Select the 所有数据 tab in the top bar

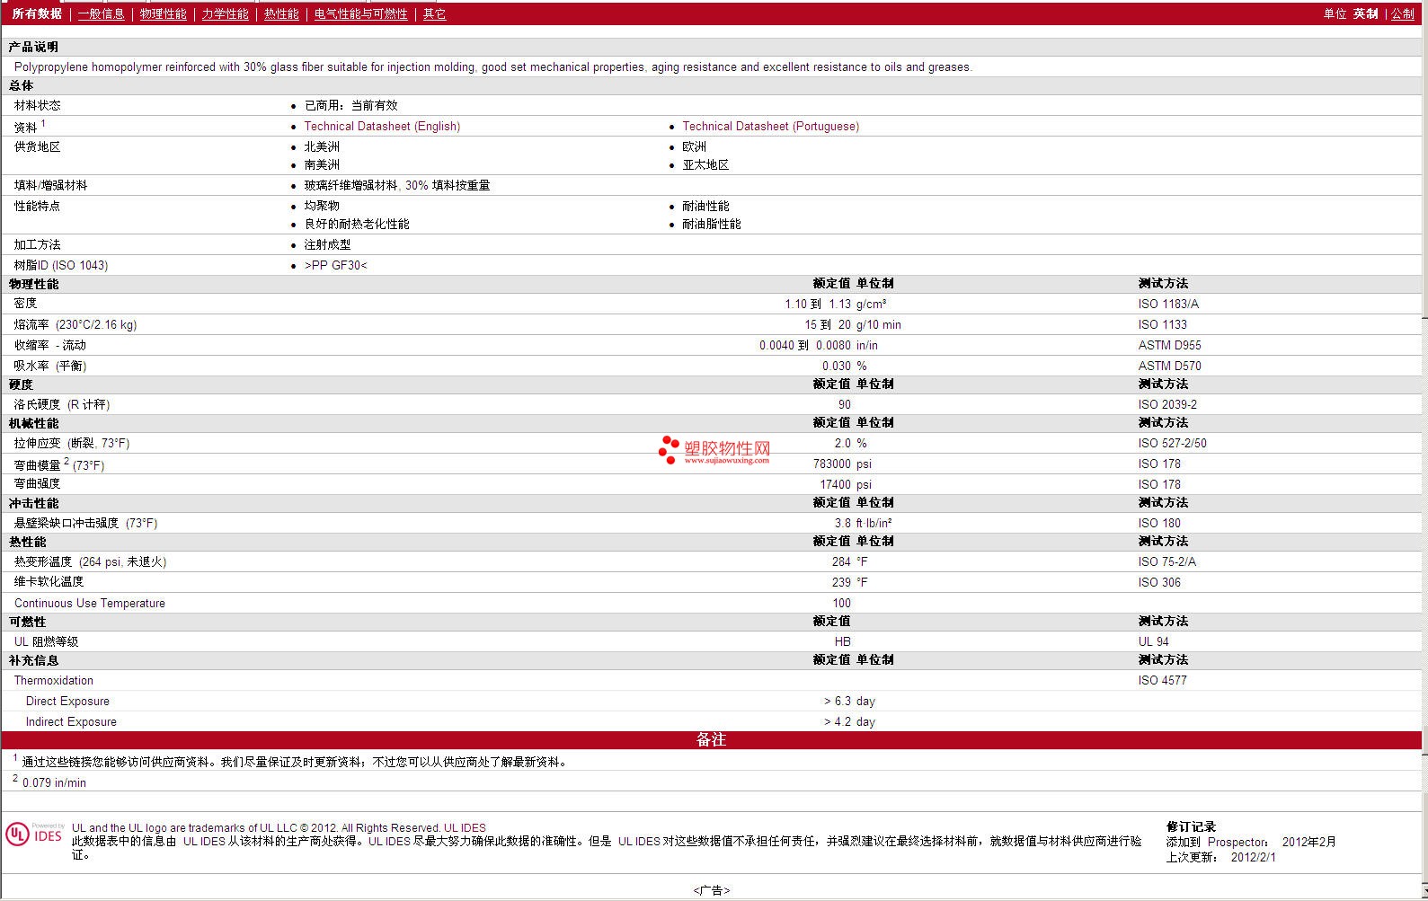(37, 14)
